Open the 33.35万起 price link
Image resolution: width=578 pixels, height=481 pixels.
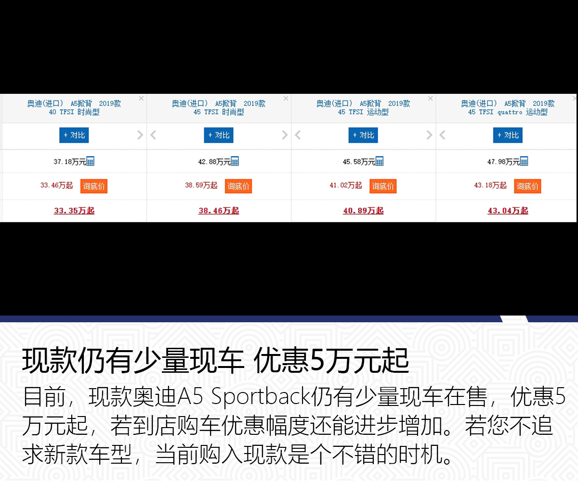[74, 211]
